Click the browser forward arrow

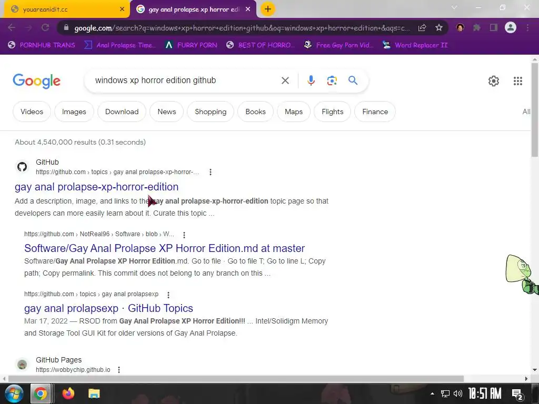tap(28, 27)
